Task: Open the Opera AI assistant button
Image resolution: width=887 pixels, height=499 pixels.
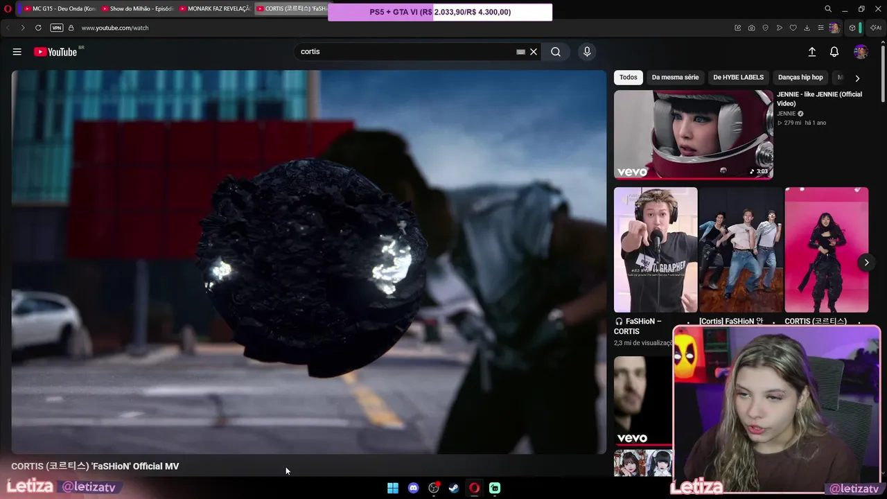Action: pyautogui.click(x=876, y=28)
